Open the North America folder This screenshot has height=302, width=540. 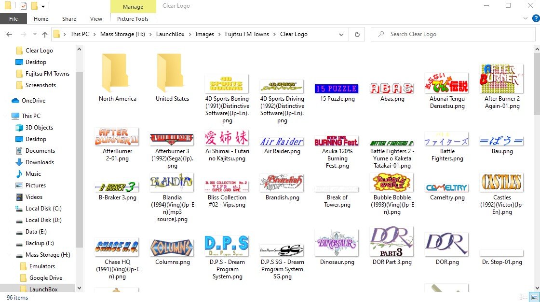click(118, 78)
